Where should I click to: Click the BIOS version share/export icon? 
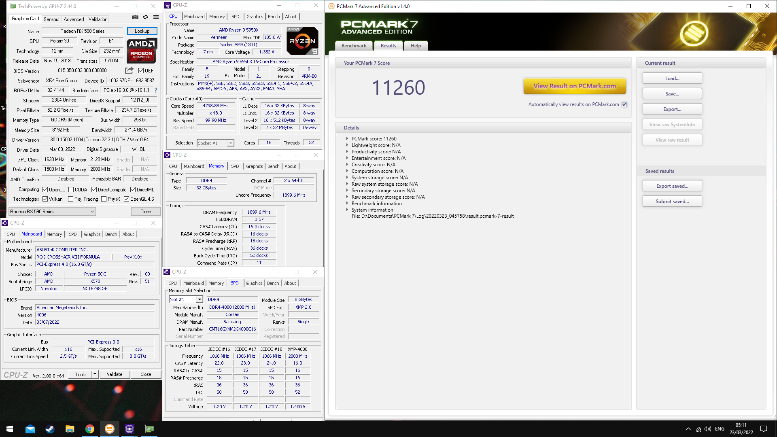click(x=129, y=70)
